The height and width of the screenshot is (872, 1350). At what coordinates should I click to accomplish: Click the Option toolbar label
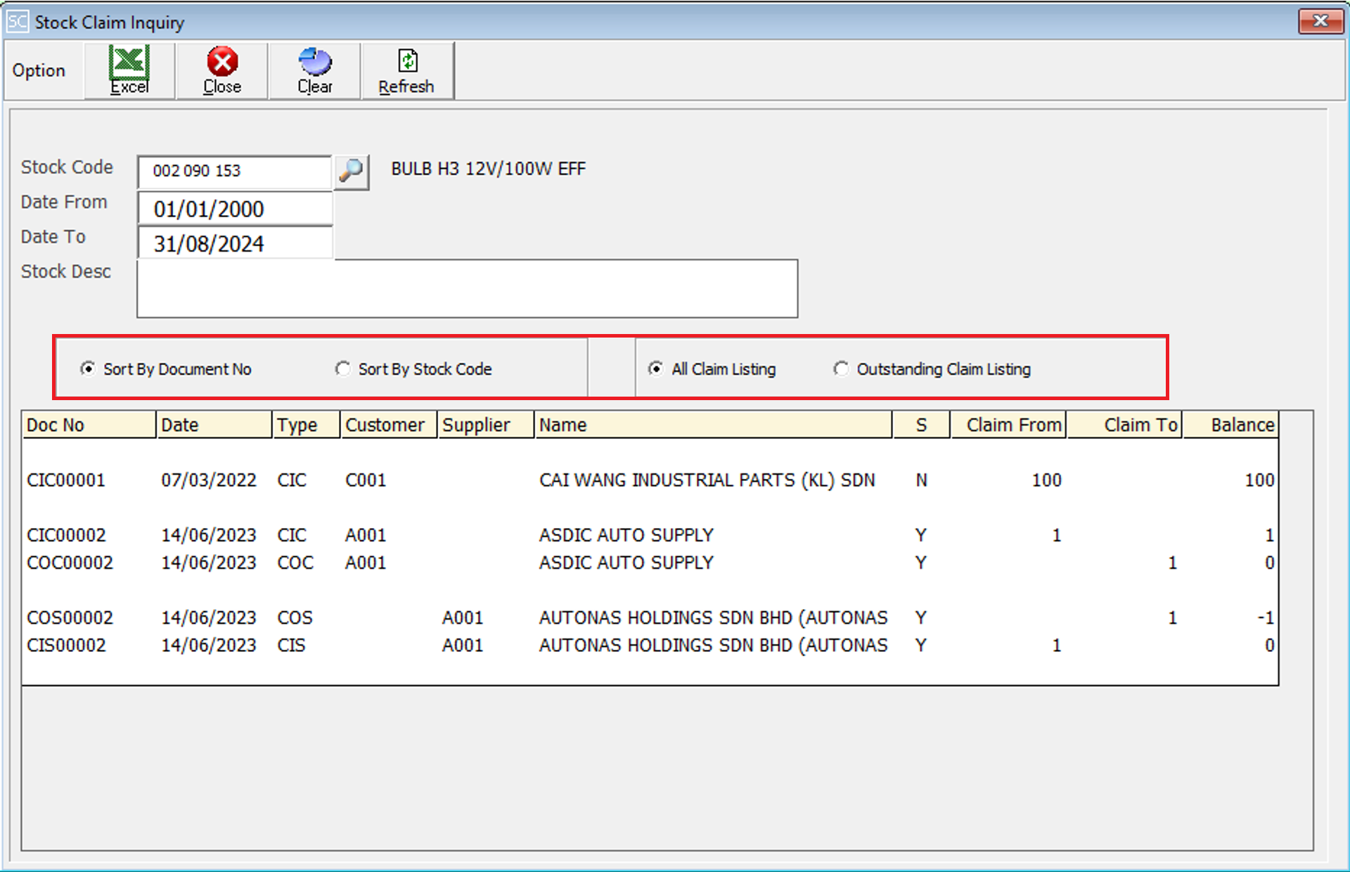pos(39,70)
